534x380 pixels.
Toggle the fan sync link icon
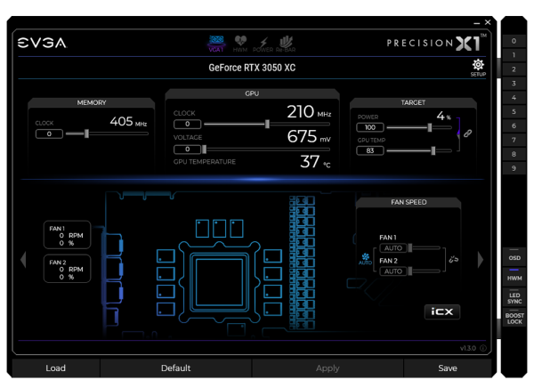click(453, 260)
